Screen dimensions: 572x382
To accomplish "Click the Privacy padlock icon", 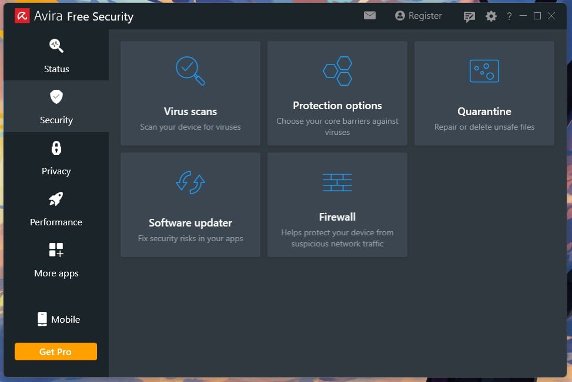I will (56, 148).
